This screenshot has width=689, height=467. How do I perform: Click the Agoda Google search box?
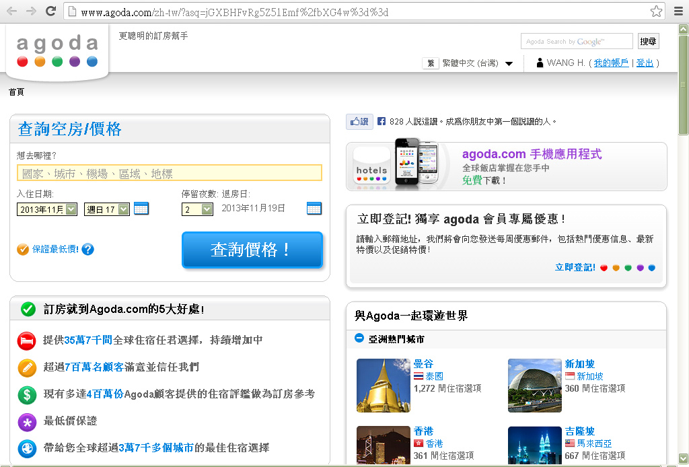577,41
